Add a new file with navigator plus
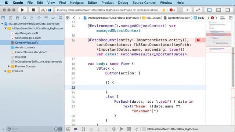Screen dimensions: 235x132 tap(3, 129)
